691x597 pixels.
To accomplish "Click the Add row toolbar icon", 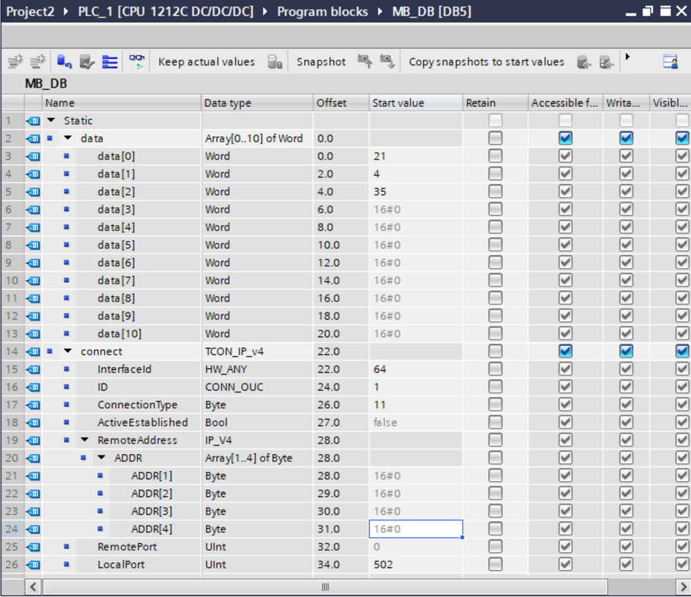I will click(39, 61).
